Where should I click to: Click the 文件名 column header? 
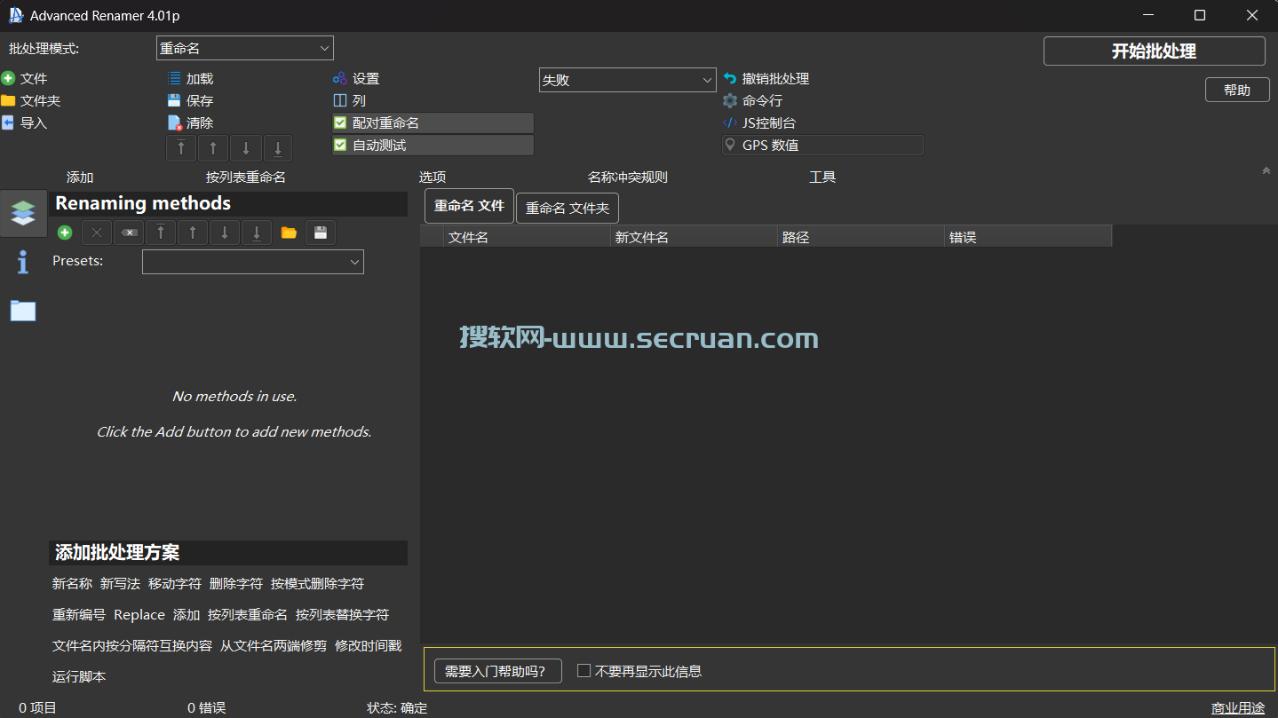click(x=528, y=237)
